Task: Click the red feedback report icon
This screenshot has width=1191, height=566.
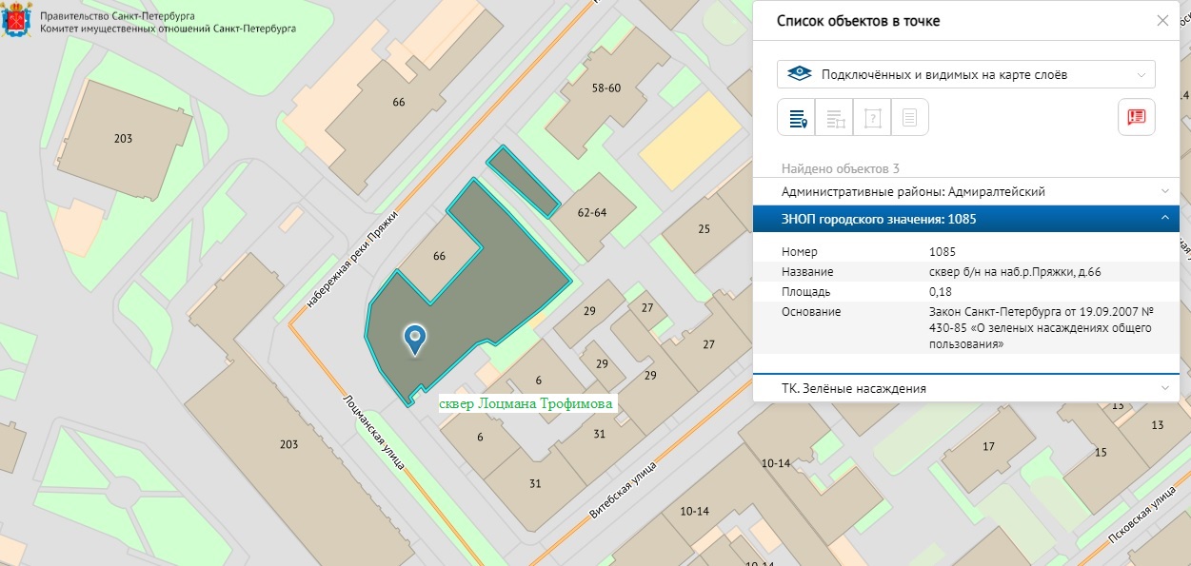Action: [1136, 117]
